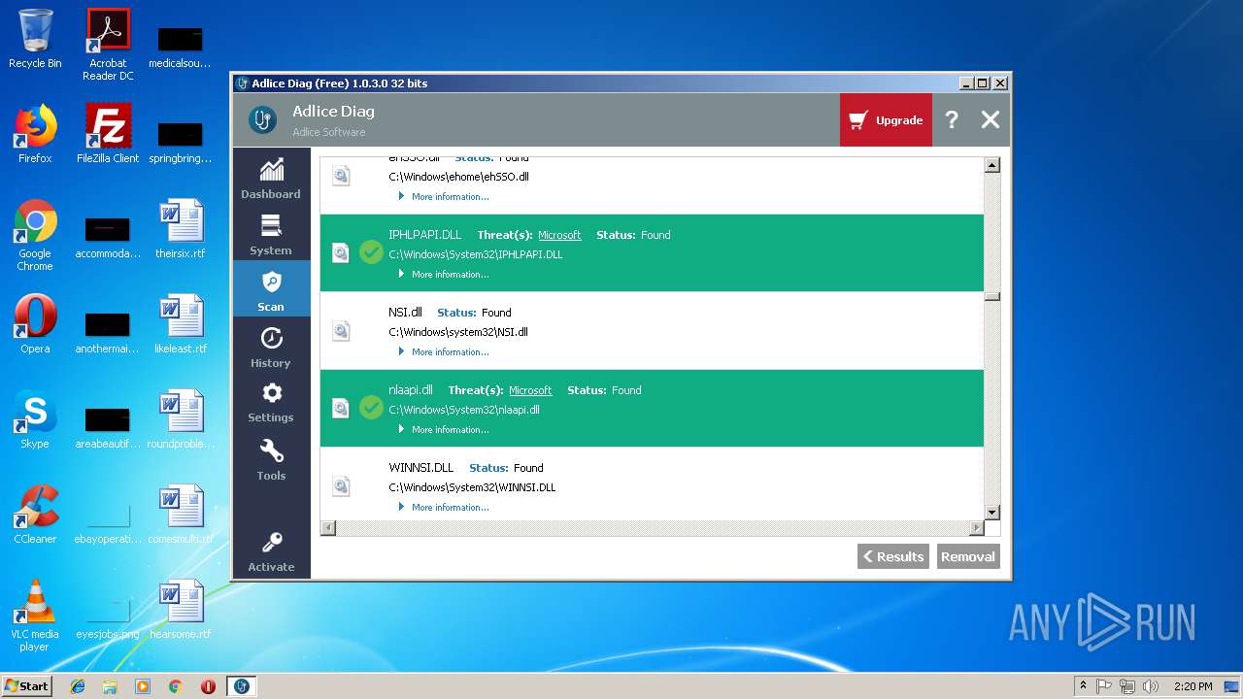
Task: Expand More information for WINNSI.DLL
Action: click(444, 507)
